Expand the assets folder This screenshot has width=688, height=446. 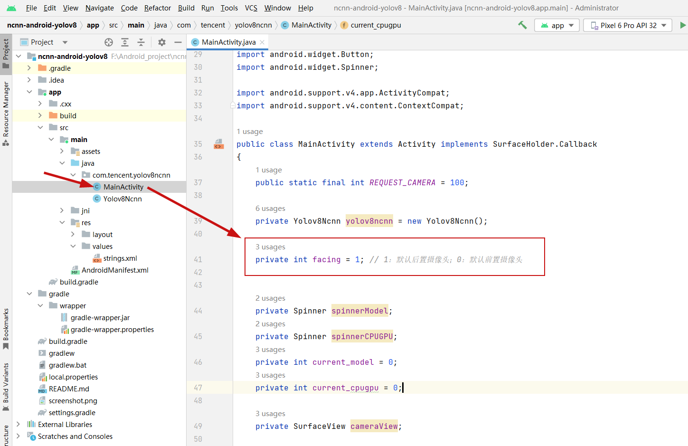pyautogui.click(x=62, y=151)
